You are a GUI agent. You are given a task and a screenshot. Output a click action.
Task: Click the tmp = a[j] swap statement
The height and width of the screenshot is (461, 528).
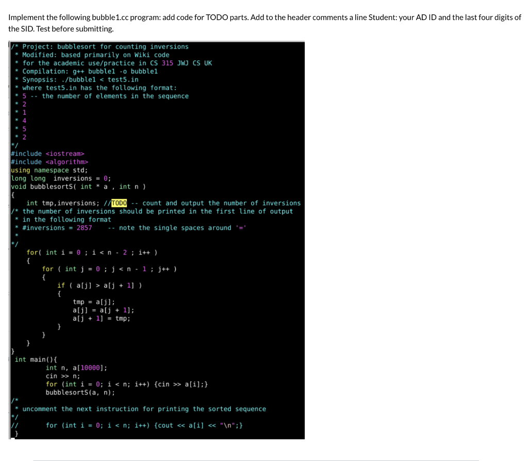(93, 301)
